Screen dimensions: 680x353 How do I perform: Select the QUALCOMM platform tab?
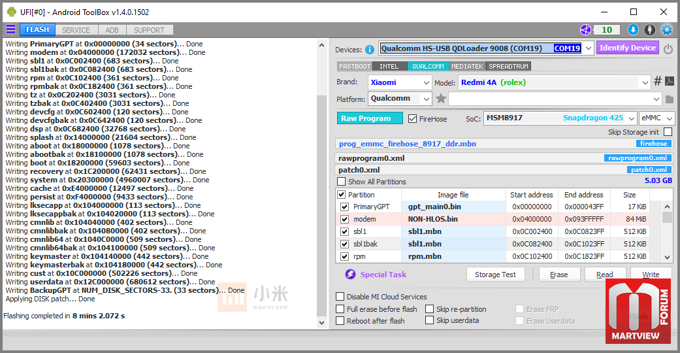(x=428, y=67)
